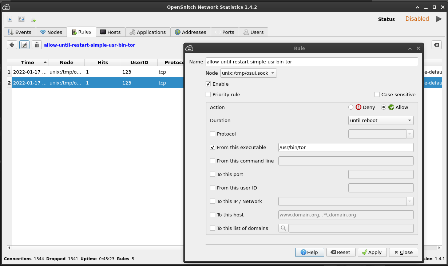This screenshot has width=448, height=266.
Task: Enable the Case-sensitive checkbox
Action: click(377, 95)
